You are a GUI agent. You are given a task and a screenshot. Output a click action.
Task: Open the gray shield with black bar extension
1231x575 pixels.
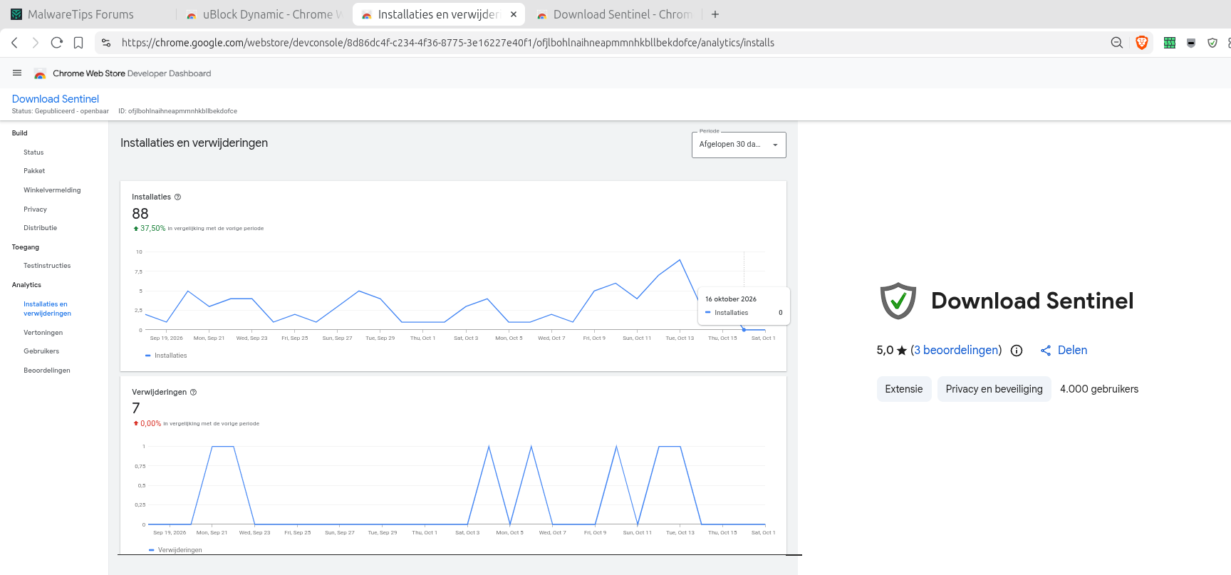1191,43
